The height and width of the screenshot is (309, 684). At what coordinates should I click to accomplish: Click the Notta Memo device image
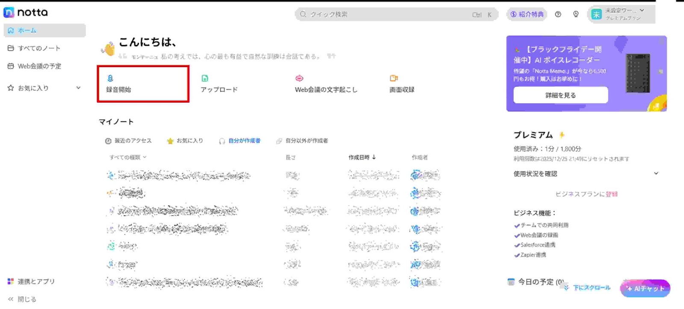coord(638,73)
